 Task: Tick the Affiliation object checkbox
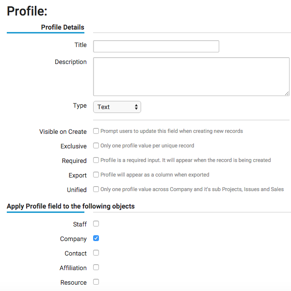(x=96, y=267)
